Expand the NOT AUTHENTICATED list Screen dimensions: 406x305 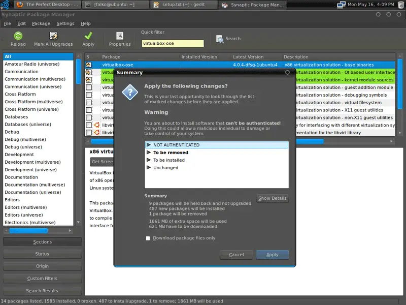[x=149, y=145]
